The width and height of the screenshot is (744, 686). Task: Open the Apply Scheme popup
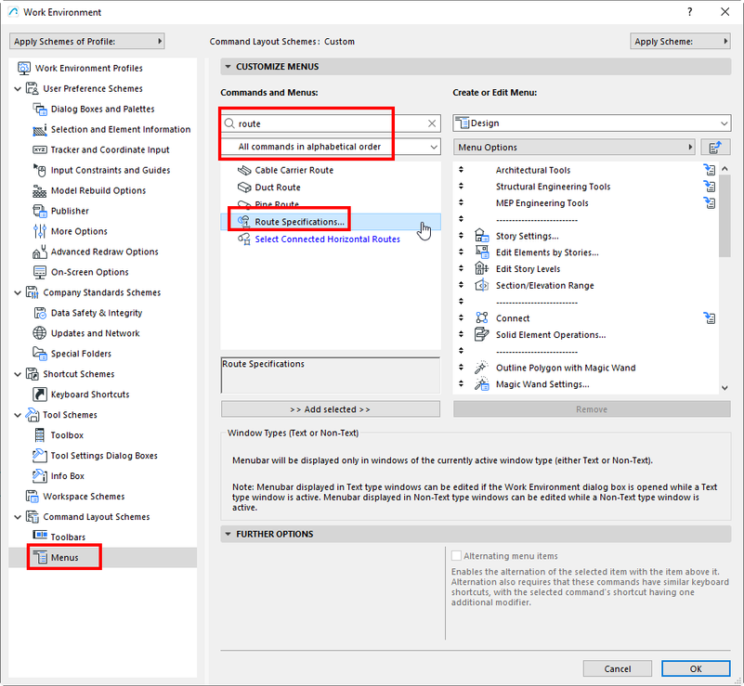tap(680, 41)
